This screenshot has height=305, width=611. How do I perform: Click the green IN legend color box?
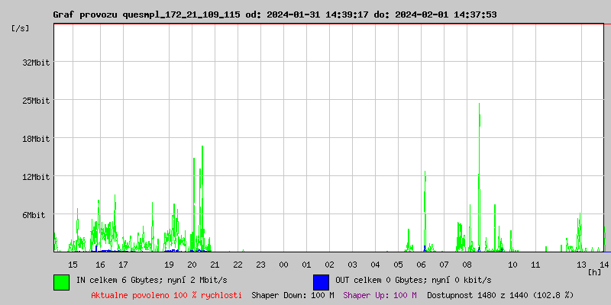61,281
